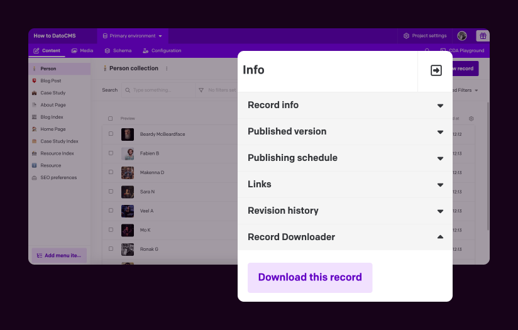
Task: Open the saved Filters dropdown
Action: click(x=465, y=90)
